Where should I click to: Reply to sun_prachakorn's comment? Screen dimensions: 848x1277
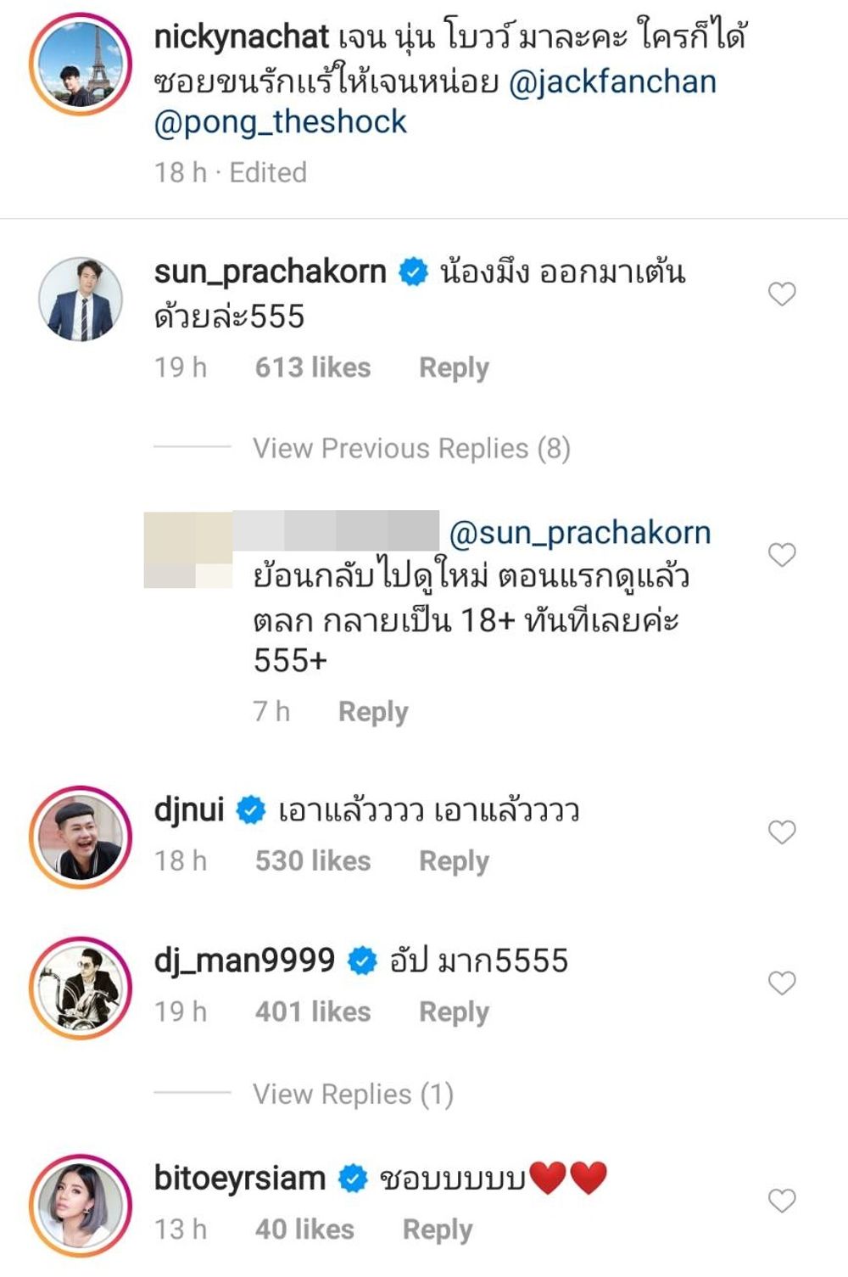click(x=455, y=368)
